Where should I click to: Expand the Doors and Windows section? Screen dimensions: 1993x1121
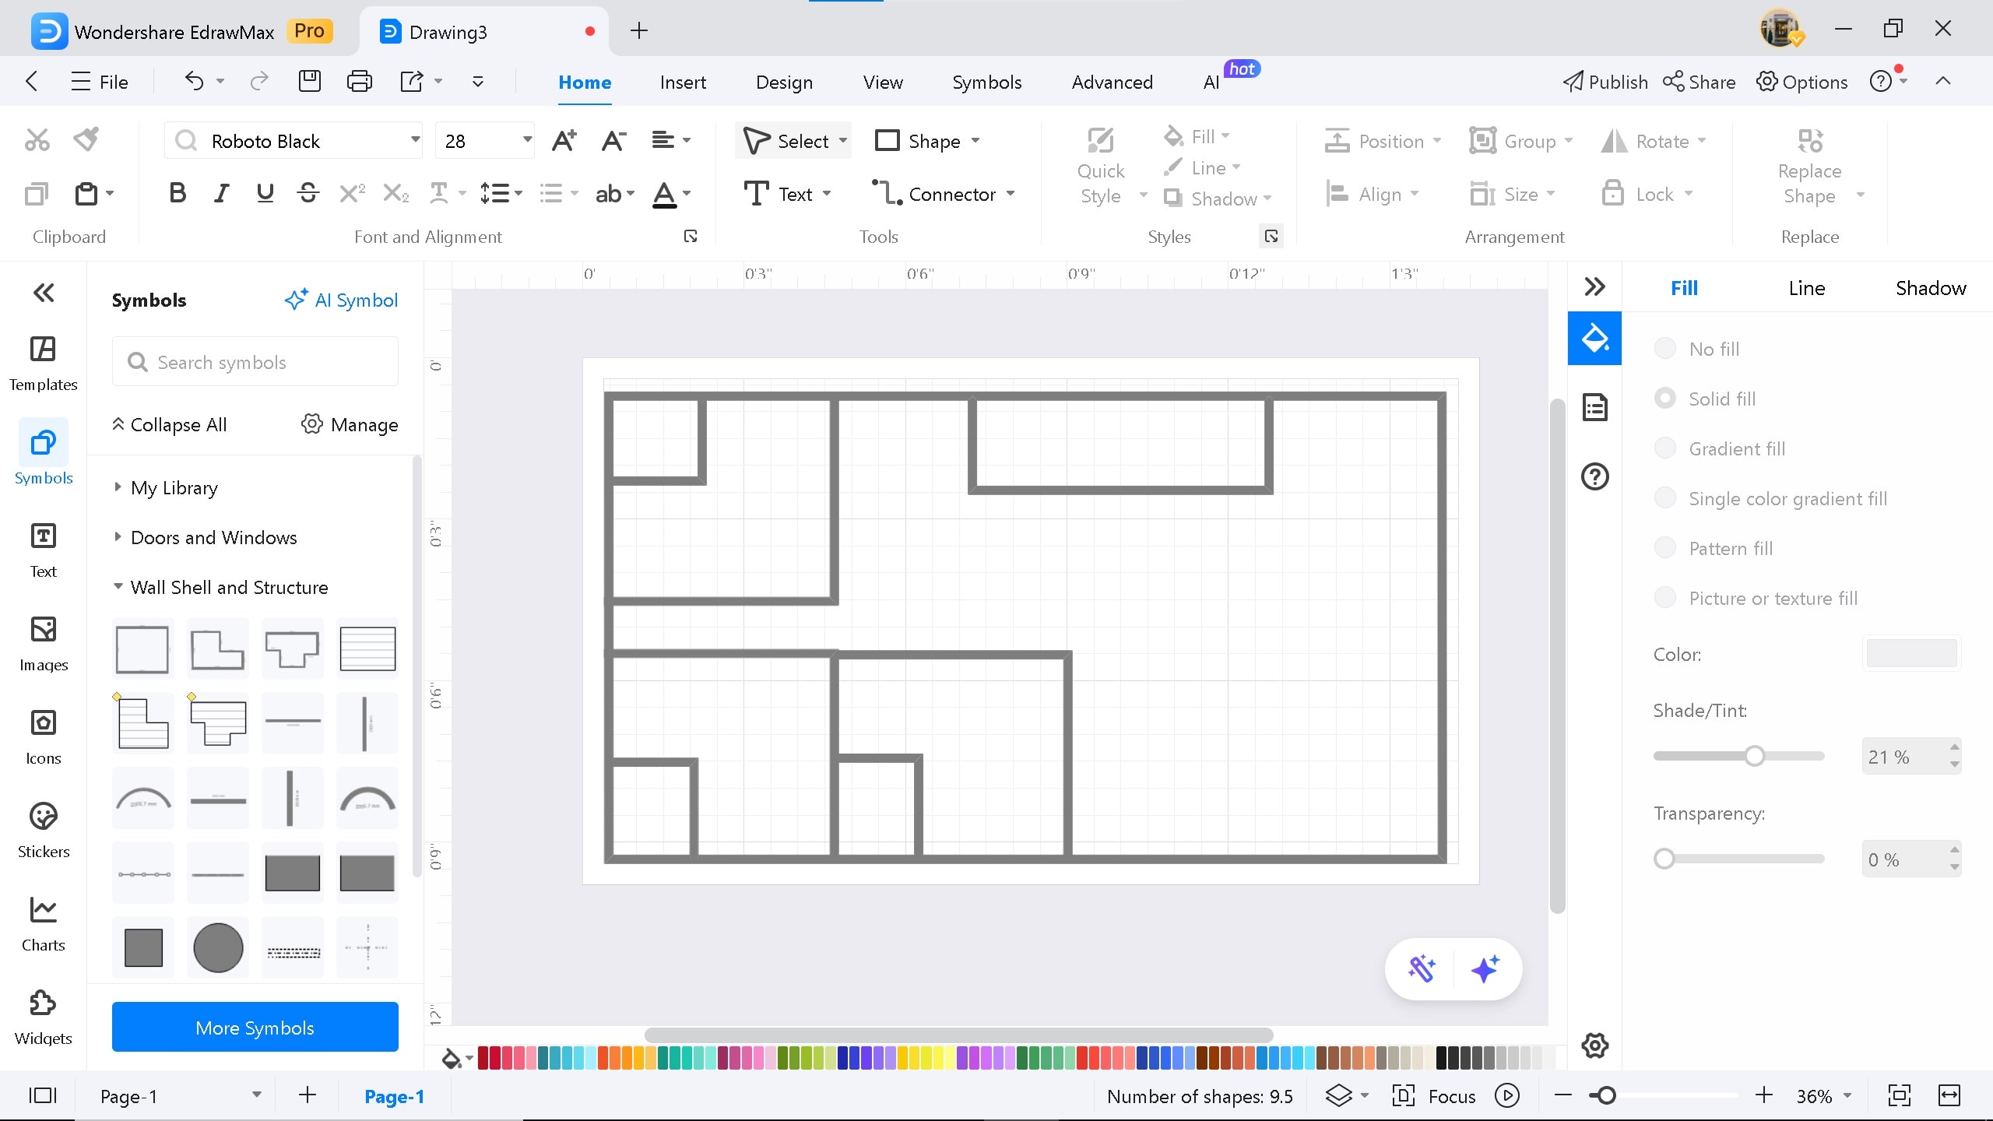(206, 538)
